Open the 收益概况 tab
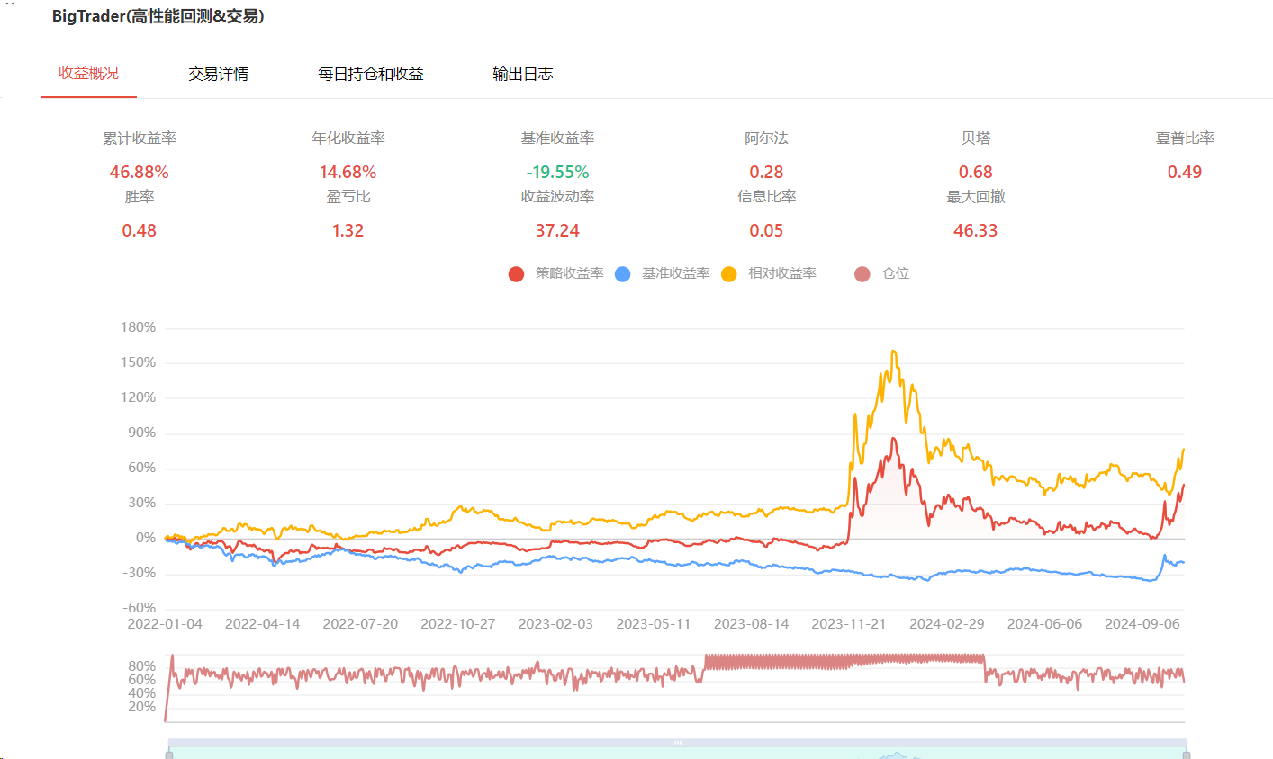The height and width of the screenshot is (759, 1273). tap(88, 73)
